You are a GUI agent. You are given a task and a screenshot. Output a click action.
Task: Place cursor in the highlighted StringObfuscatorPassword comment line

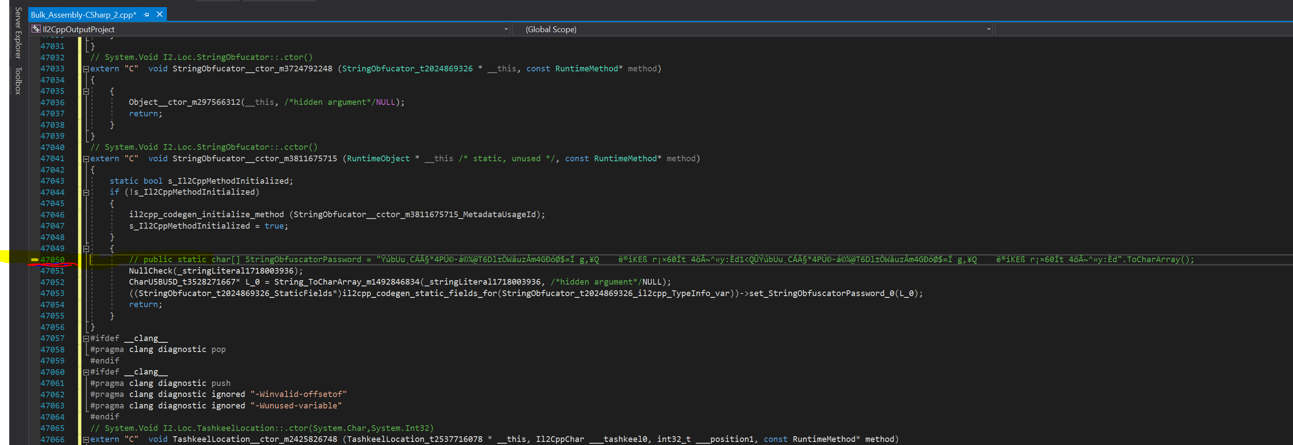tap(351, 260)
